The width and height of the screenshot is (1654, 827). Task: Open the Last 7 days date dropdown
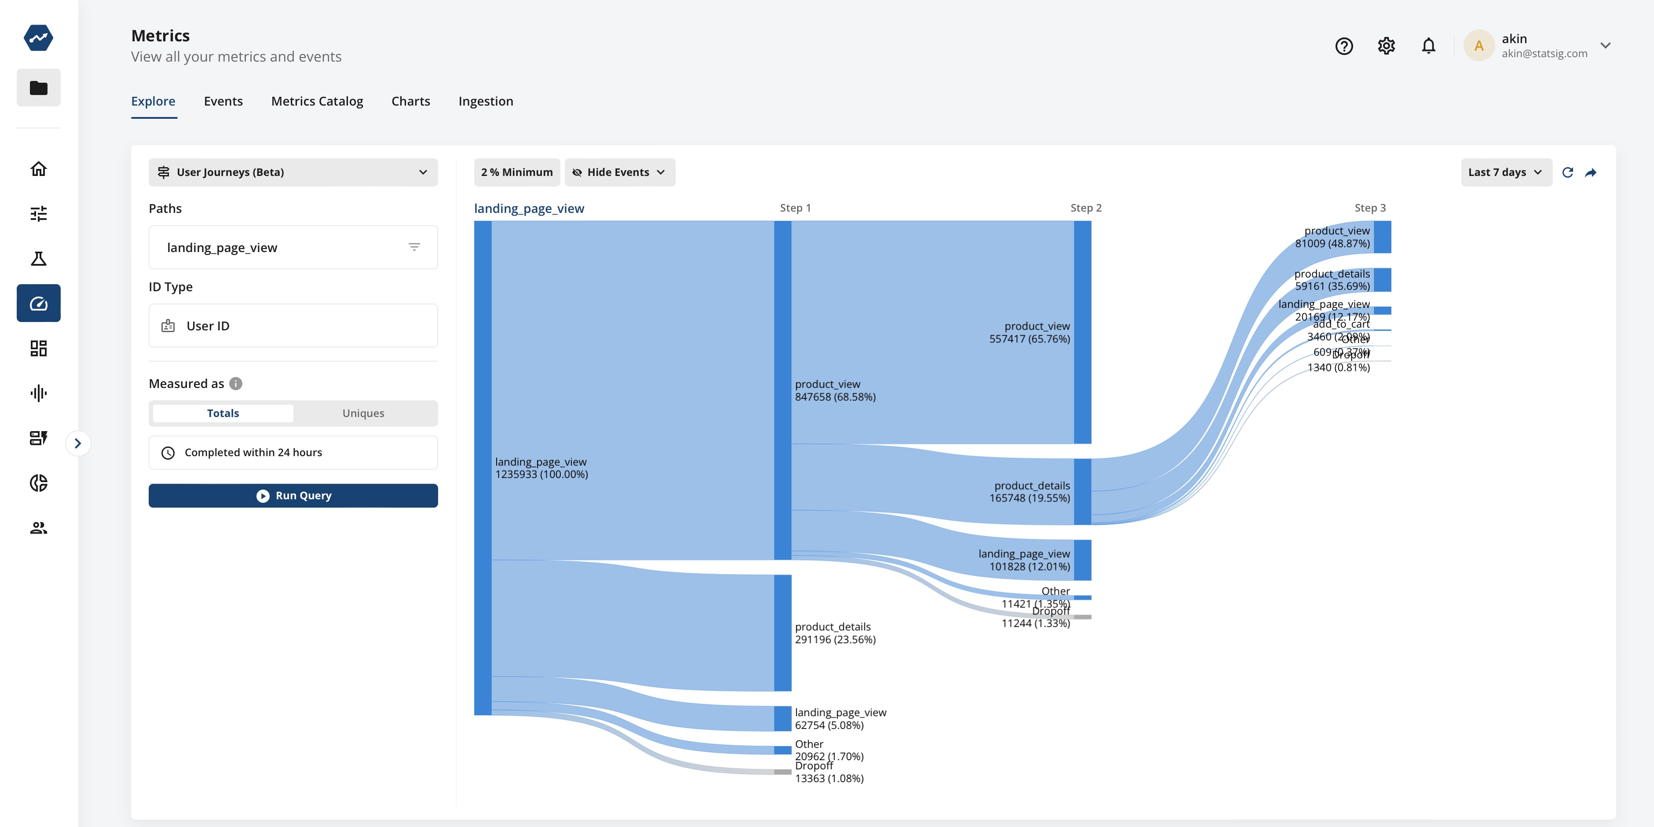tap(1506, 172)
